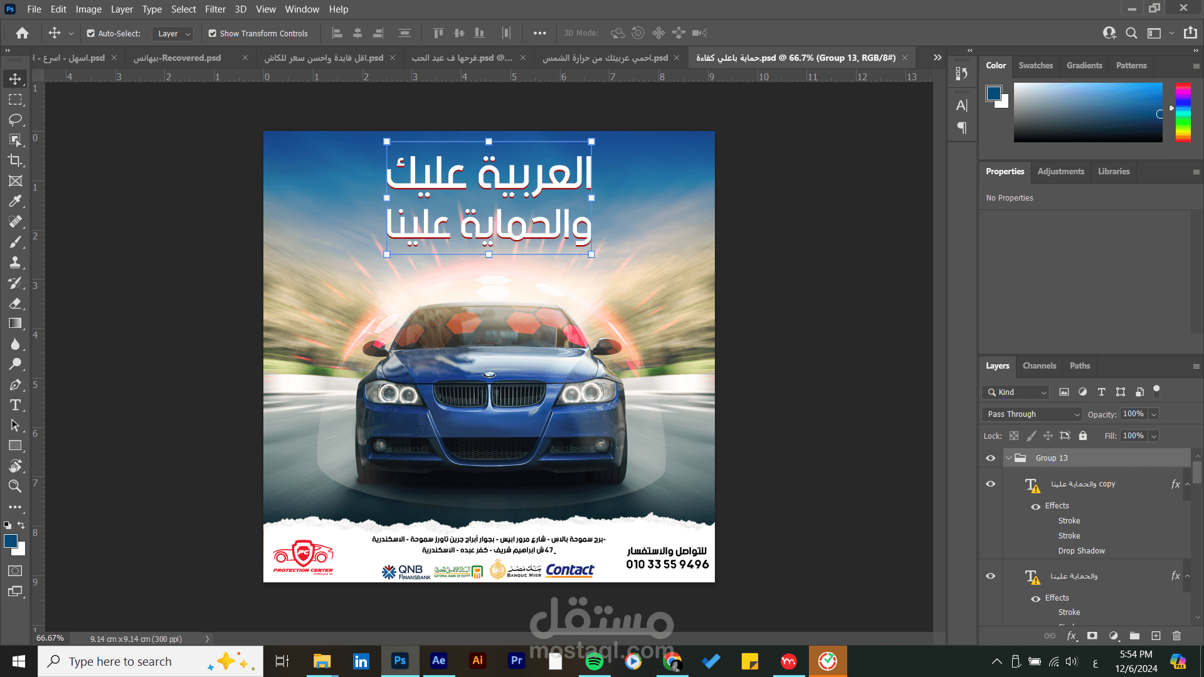Pick the Eraser tool
This screenshot has width=1204, height=677.
[x=15, y=303]
